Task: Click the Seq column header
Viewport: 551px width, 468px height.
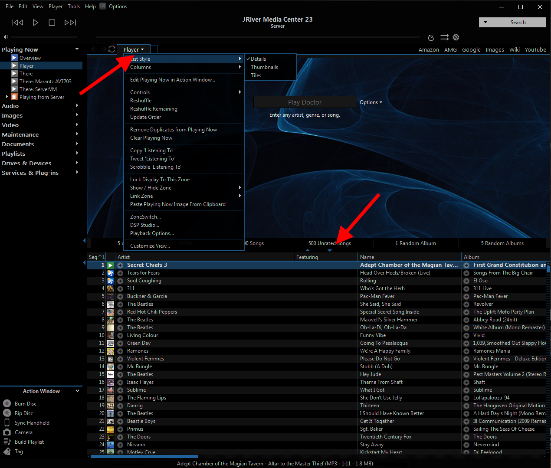Action: [x=96, y=257]
